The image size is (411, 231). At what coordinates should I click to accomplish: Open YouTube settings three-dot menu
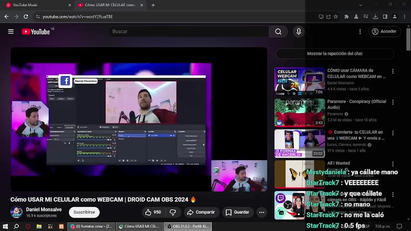click(x=360, y=31)
